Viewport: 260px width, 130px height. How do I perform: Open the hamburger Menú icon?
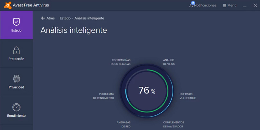tap(225, 6)
